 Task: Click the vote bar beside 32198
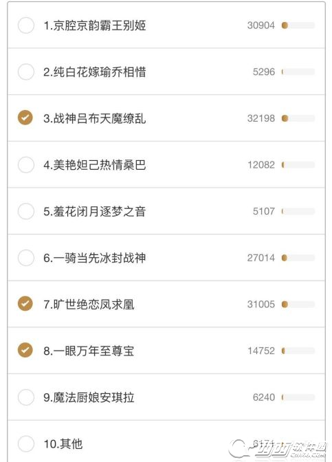[x=298, y=118]
